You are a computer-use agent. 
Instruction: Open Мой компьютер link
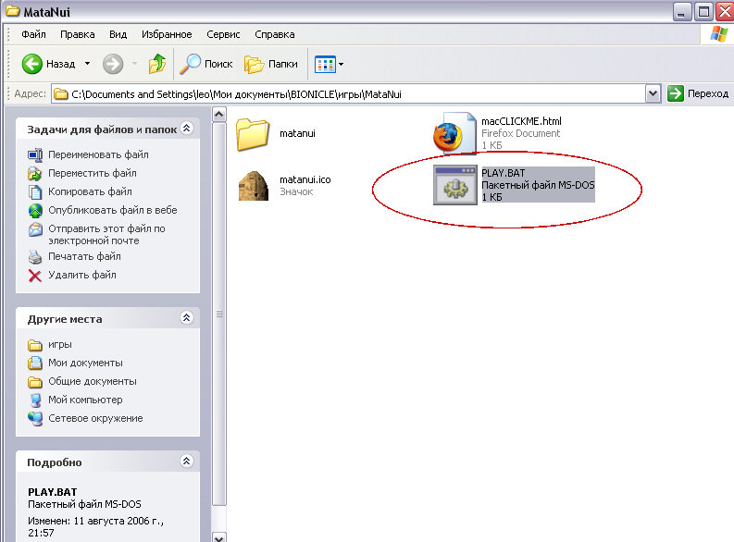click(x=85, y=400)
